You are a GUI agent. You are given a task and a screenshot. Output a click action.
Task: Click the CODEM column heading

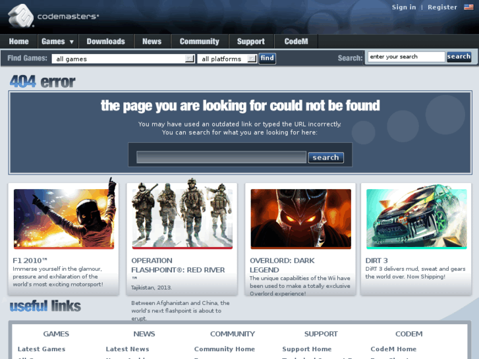[x=409, y=334]
